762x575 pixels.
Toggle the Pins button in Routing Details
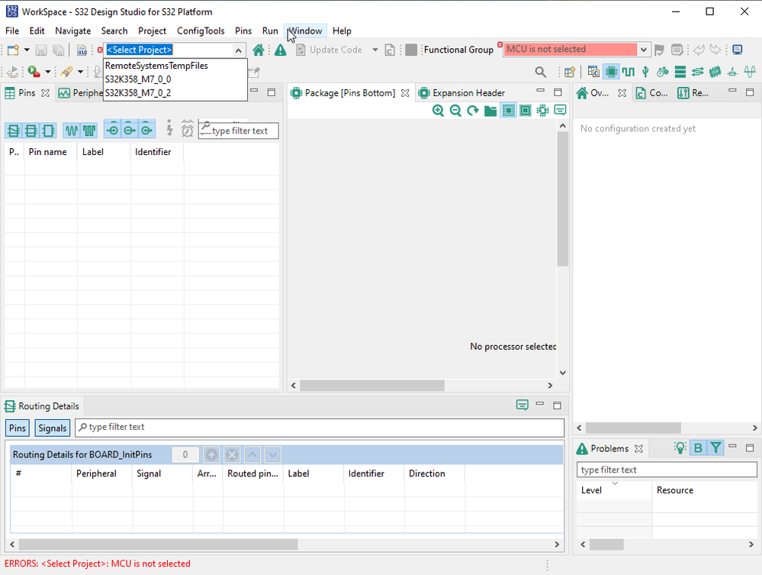[x=18, y=428]
